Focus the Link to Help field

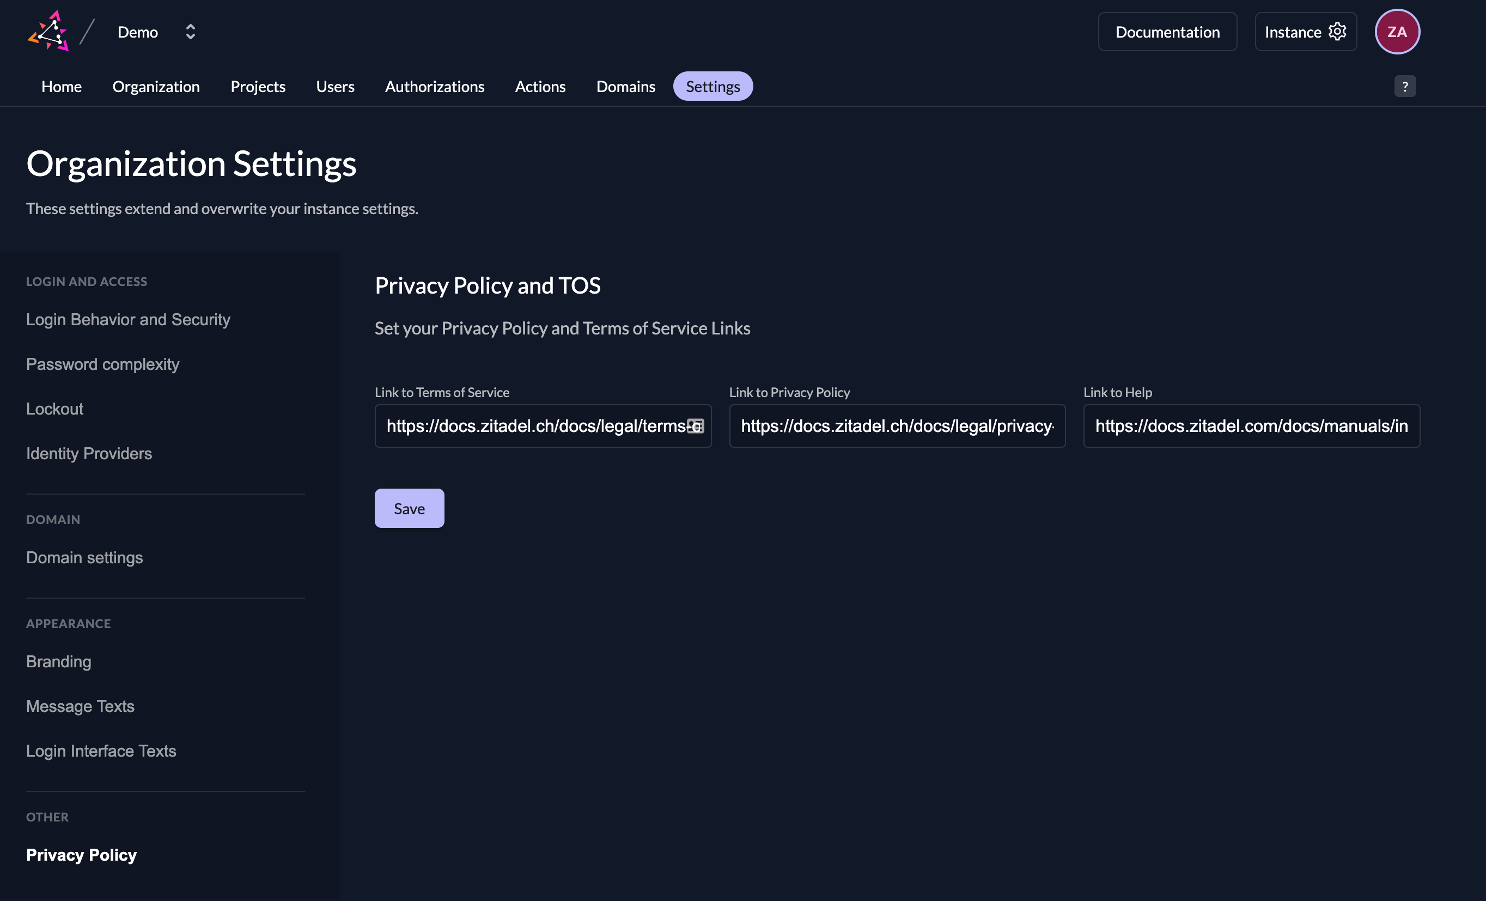point(1251,427)
